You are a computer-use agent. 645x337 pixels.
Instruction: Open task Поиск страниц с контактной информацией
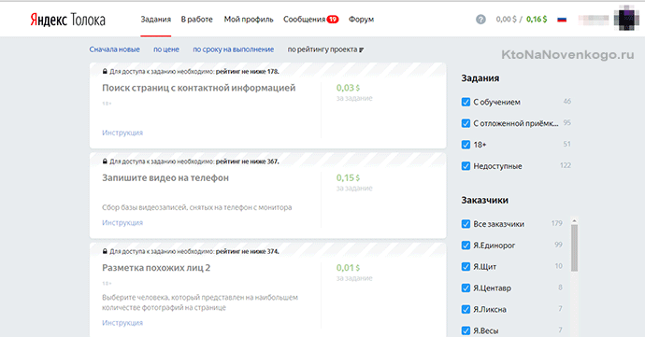tap(199, 88)
